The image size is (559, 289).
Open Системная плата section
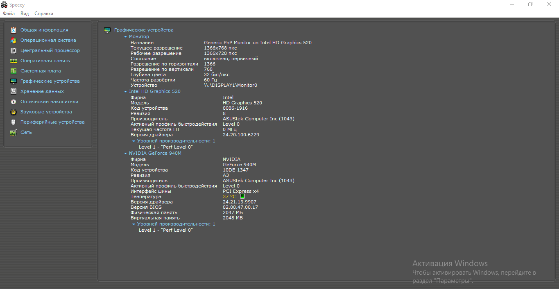[x=41, y=71]
